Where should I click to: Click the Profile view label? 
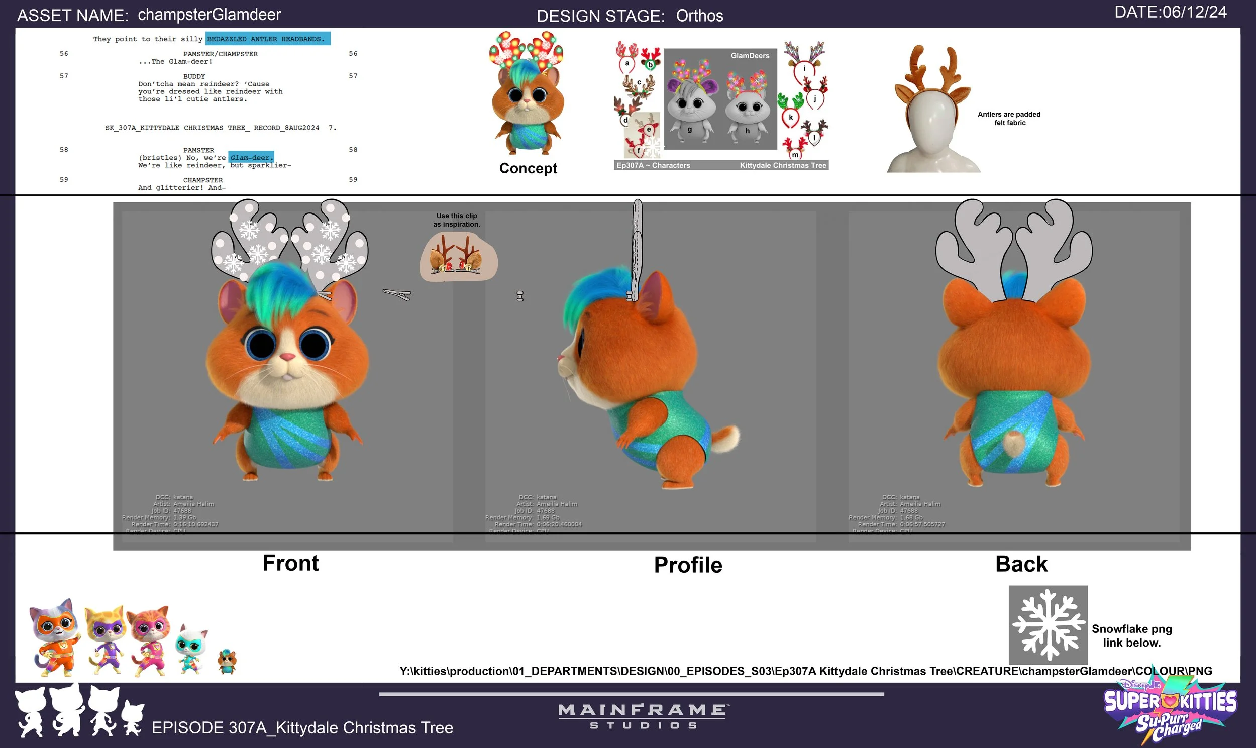click(x=687, y=565)
